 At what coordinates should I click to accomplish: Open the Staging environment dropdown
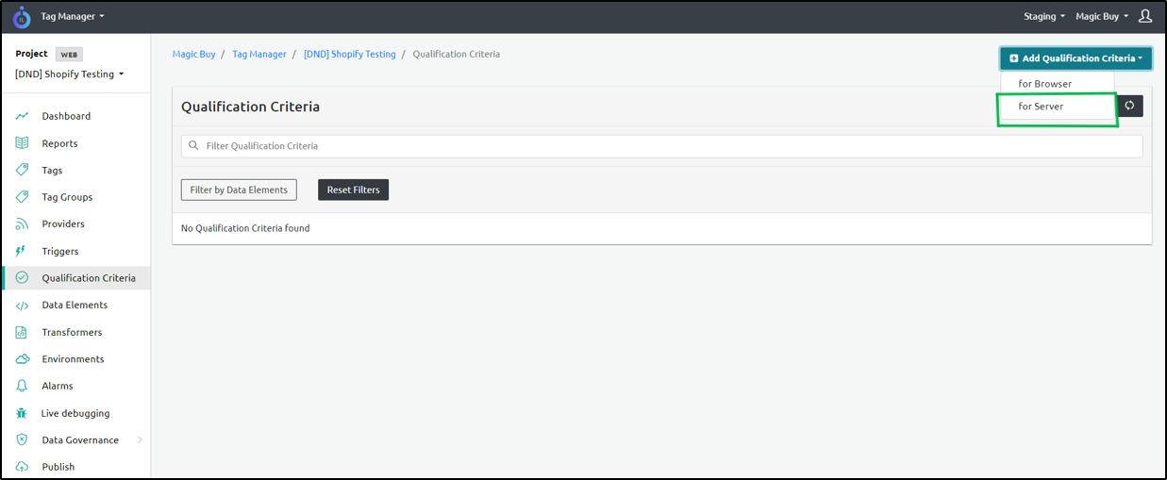point(1043,16)
